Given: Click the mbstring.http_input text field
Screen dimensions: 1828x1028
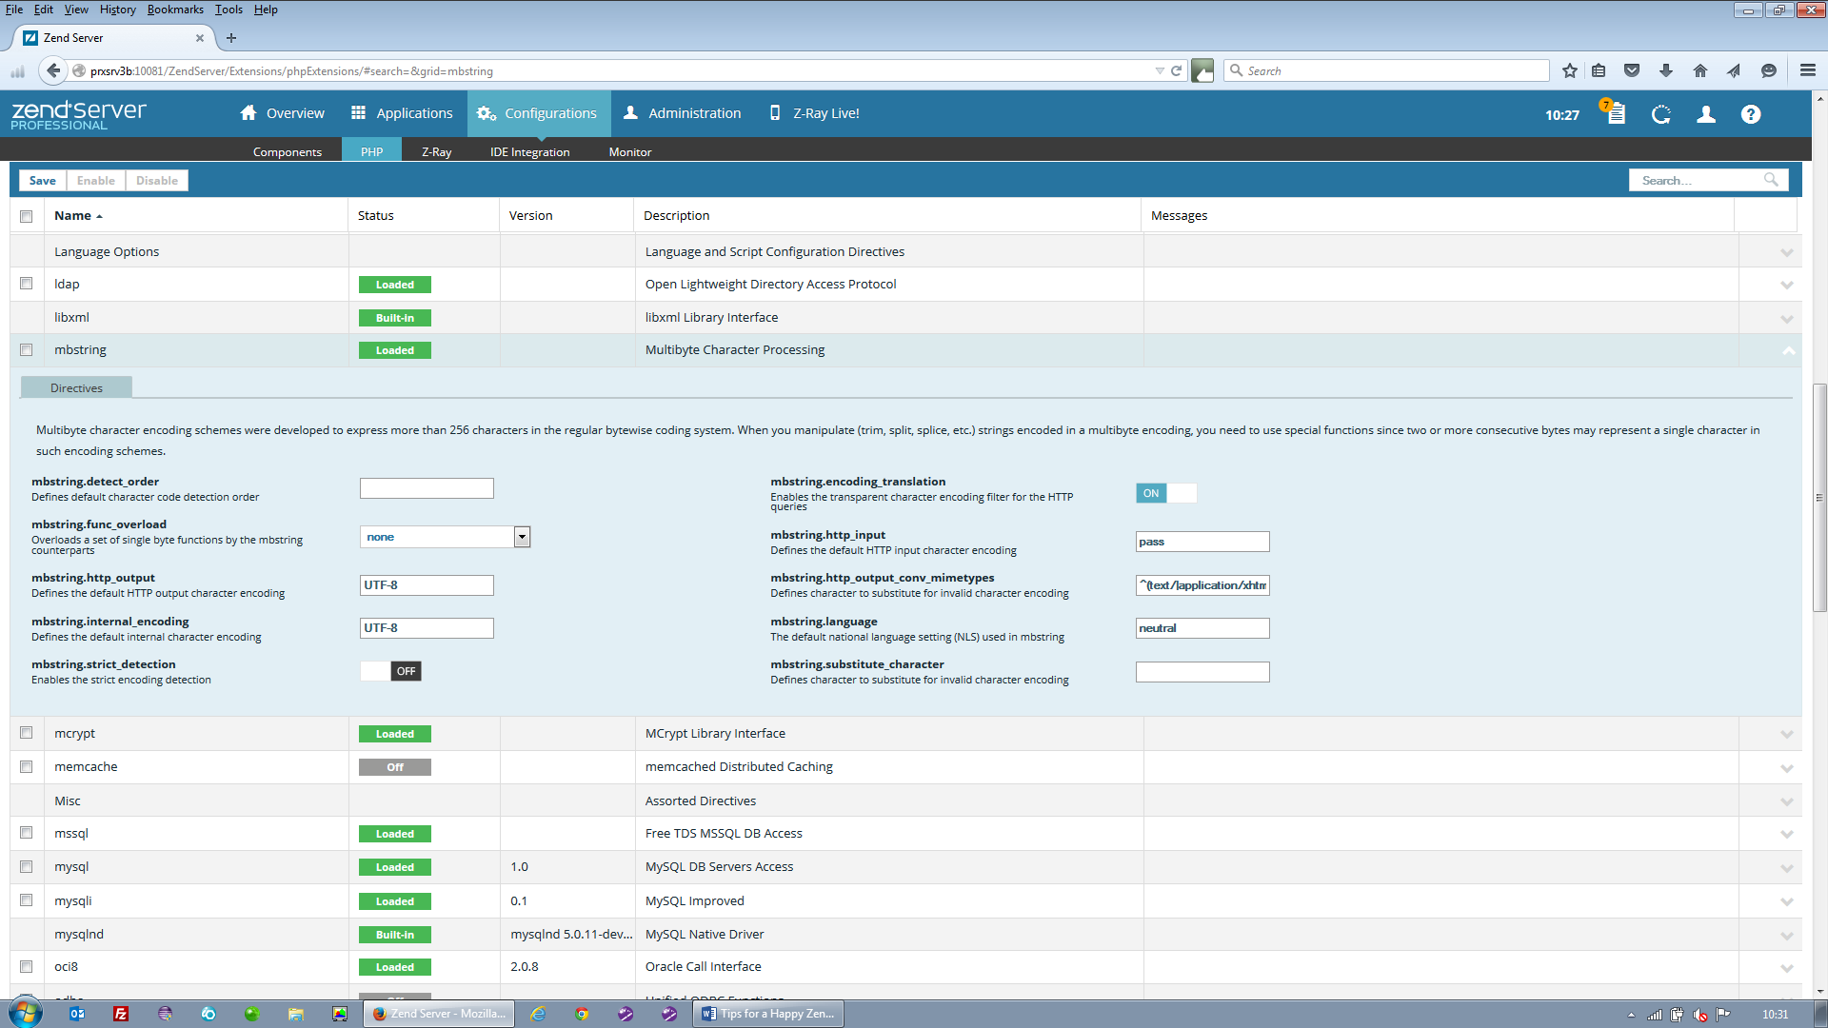Looking at the screenshot, I should click(1202, 542).
